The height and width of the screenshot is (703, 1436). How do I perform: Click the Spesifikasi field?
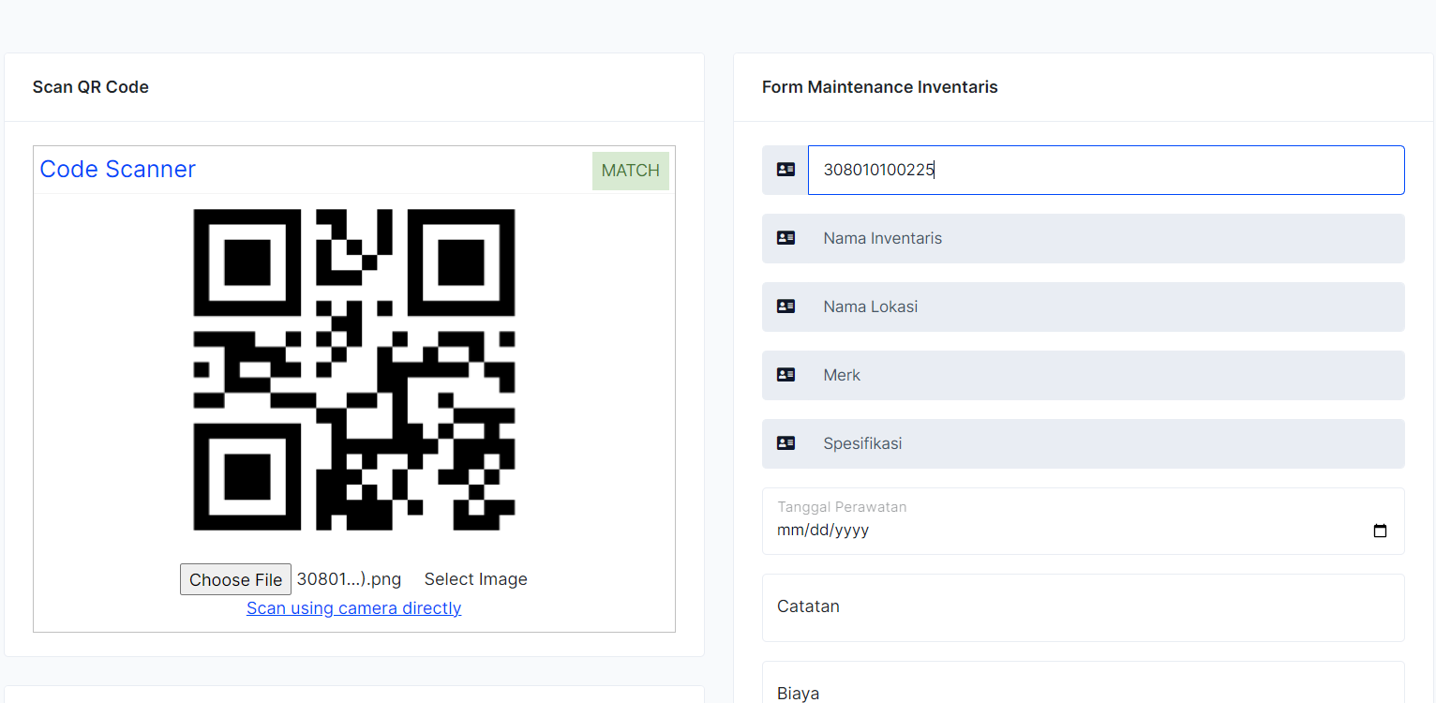[x=1106, y=443]
